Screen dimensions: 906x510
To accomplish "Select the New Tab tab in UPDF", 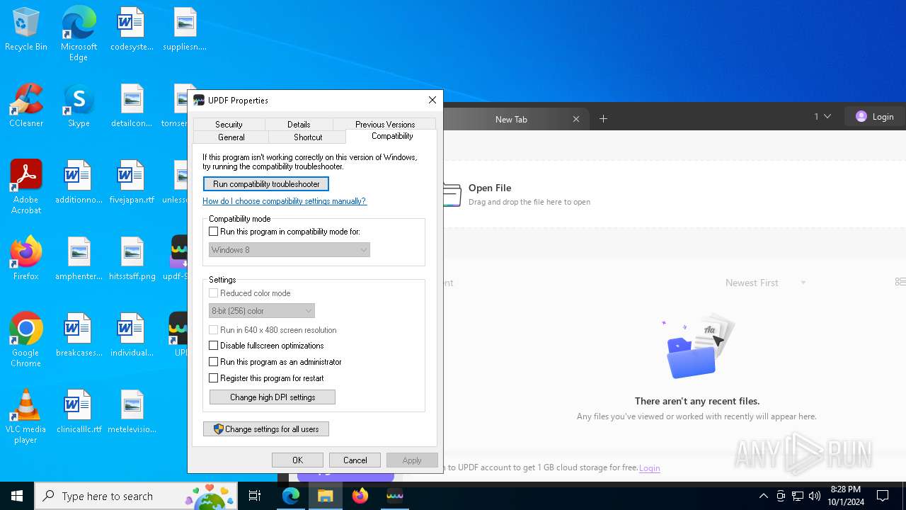I will tap(511, 119).
